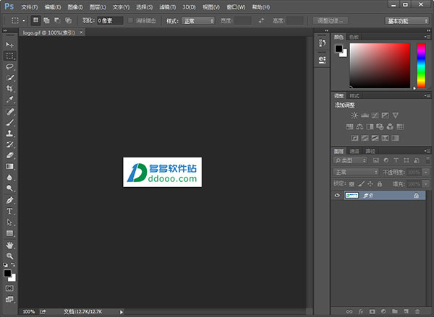Viewport: 434px width, 317px height.
Task: Select the Eyedropper tool
Action: pyautogui.click(x=9, y=100)
